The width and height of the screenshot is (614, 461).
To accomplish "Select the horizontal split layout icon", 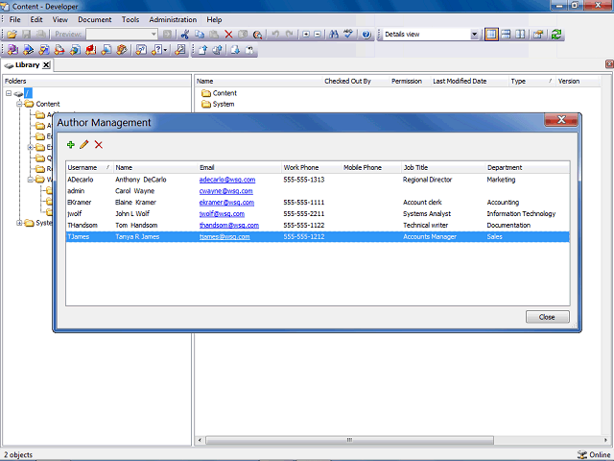I will (506, 35).
